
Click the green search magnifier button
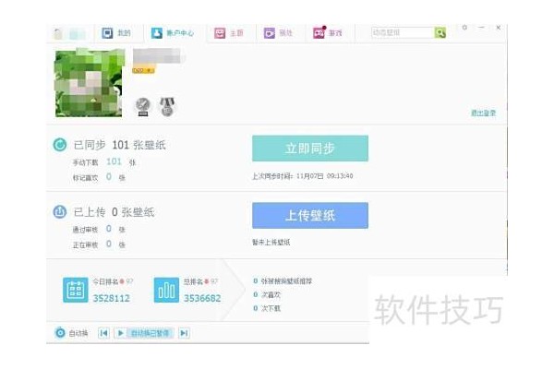(440, 32)
